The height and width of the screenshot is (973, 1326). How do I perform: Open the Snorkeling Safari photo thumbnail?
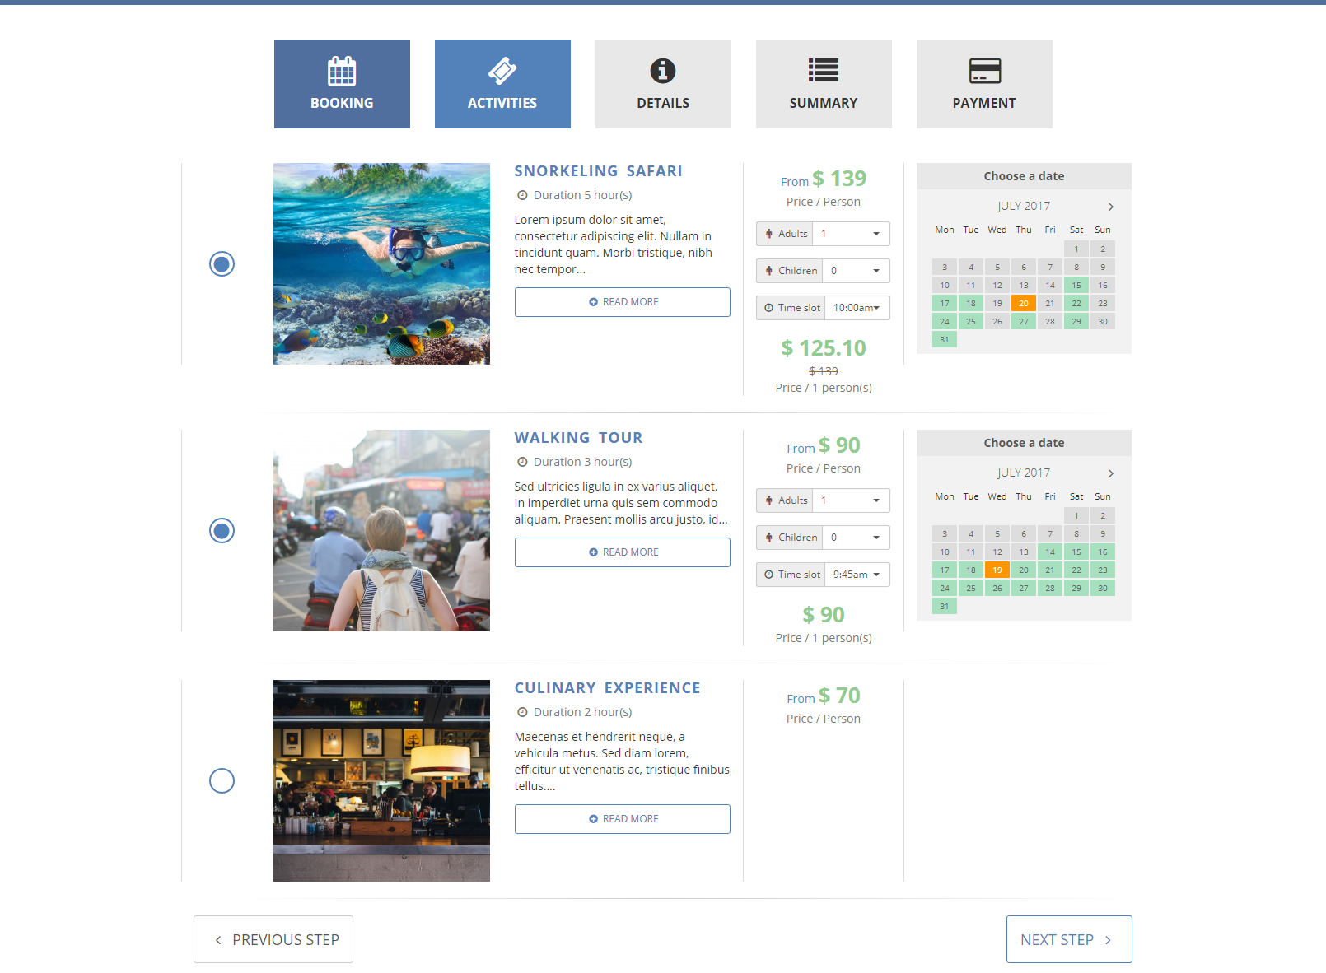[x=381, y=263]
